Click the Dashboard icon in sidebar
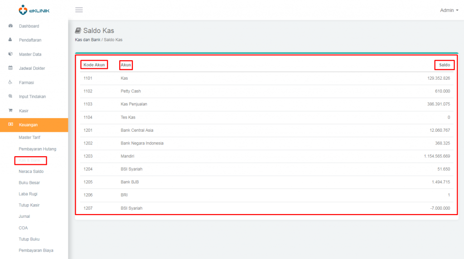Image resolution: width=464 pixels, height=259 pixels. [x=10, y=26]
